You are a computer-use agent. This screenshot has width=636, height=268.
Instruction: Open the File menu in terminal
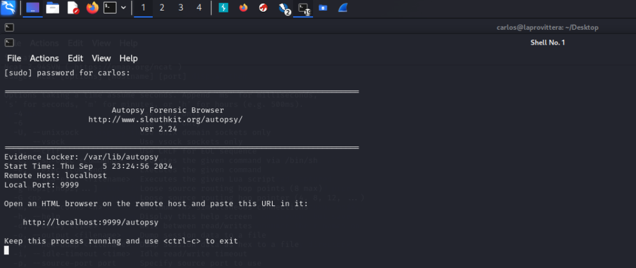(14, 58)
